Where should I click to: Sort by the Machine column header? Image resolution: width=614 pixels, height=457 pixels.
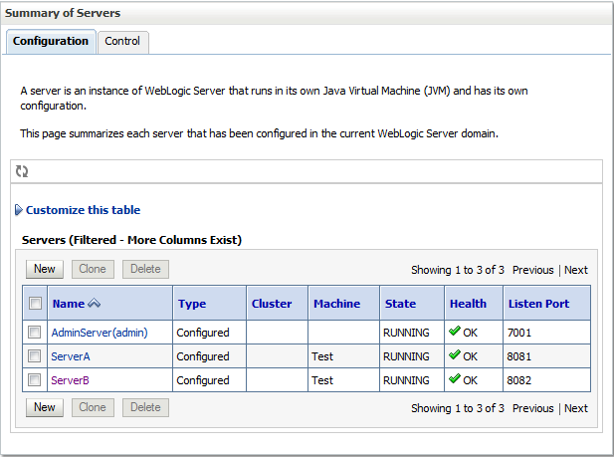[x=336, y=304]
